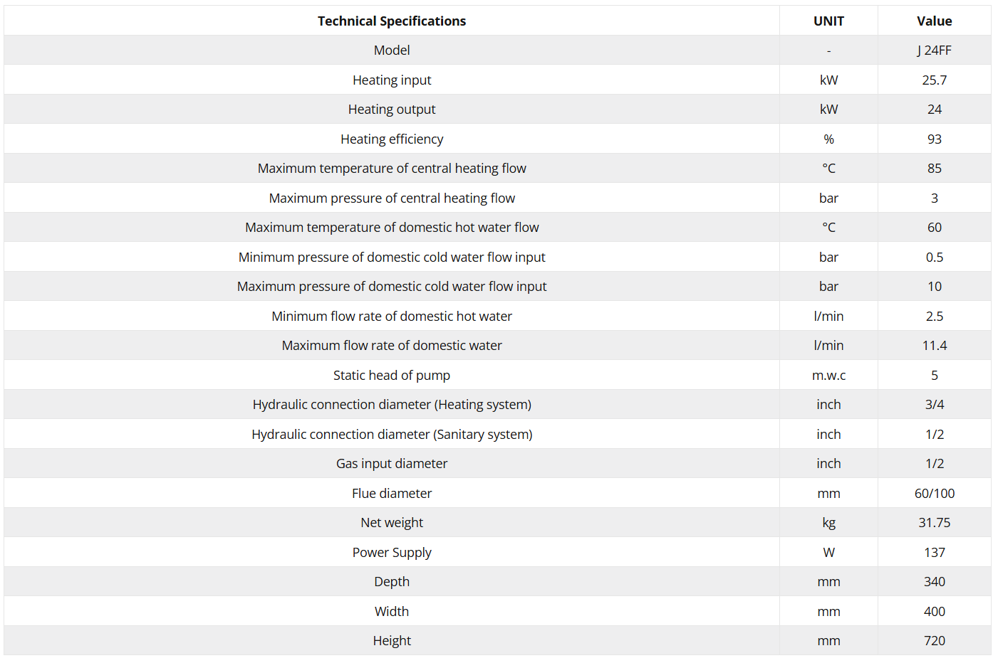The width and height of the screenshot is (998, 663).
Task: Select the 60/100 flue diameter value
Action: coord(934,494)
